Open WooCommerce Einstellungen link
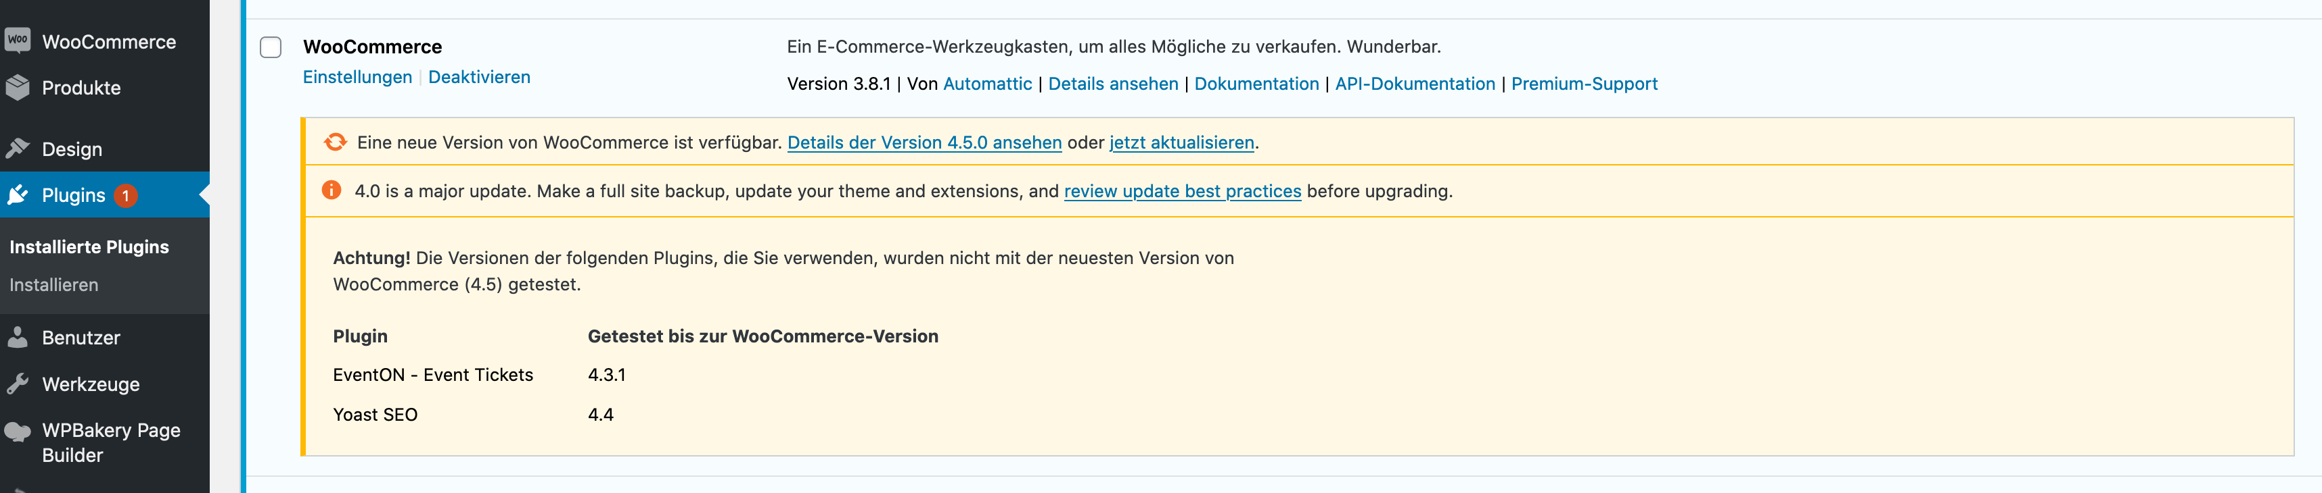2322x493 pixels. [357, 78]
